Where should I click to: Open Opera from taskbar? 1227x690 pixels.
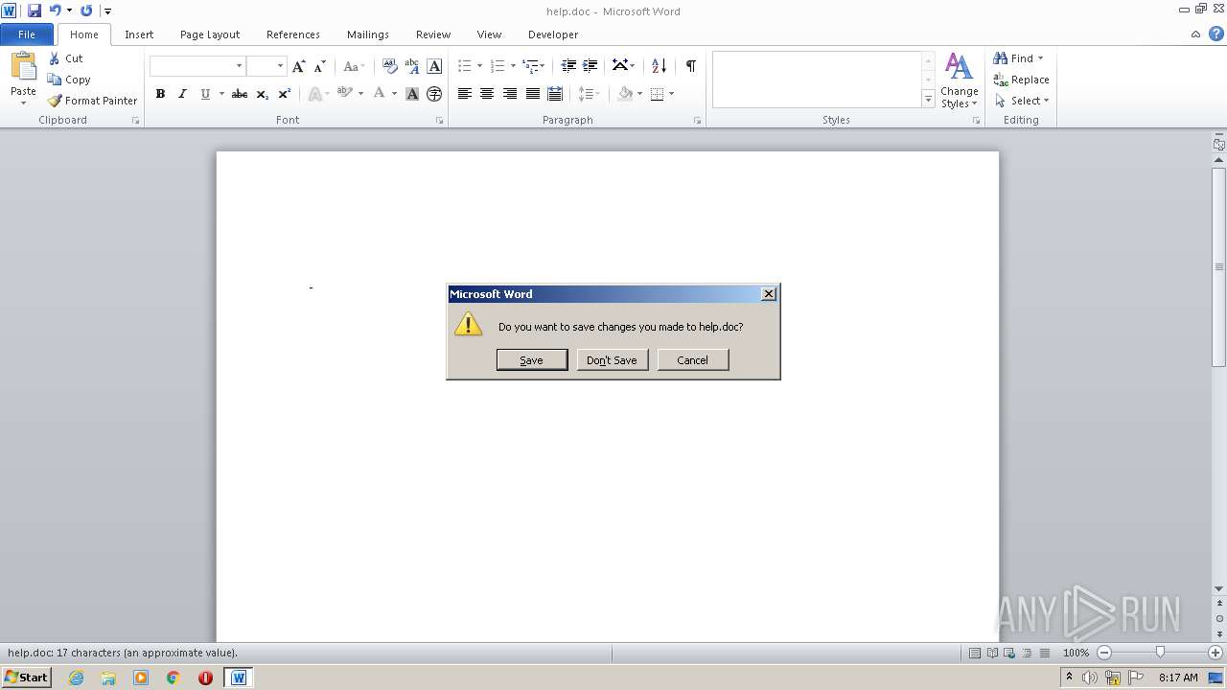coord(205,678)
